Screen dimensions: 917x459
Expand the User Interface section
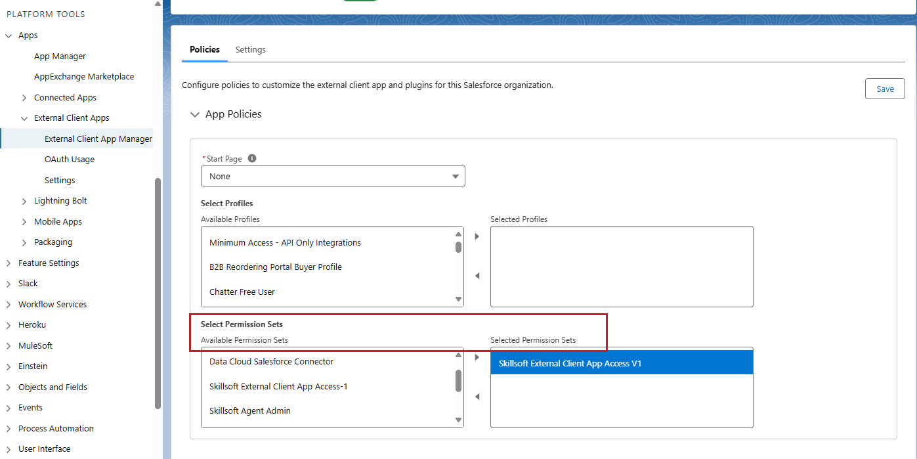tap(9, 449)
